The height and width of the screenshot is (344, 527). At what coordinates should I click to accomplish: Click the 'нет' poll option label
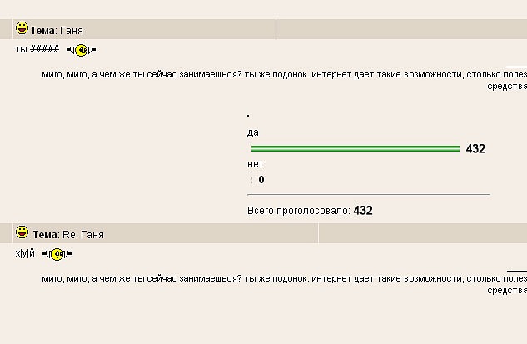pyautogui.click(x=256, y=164)
